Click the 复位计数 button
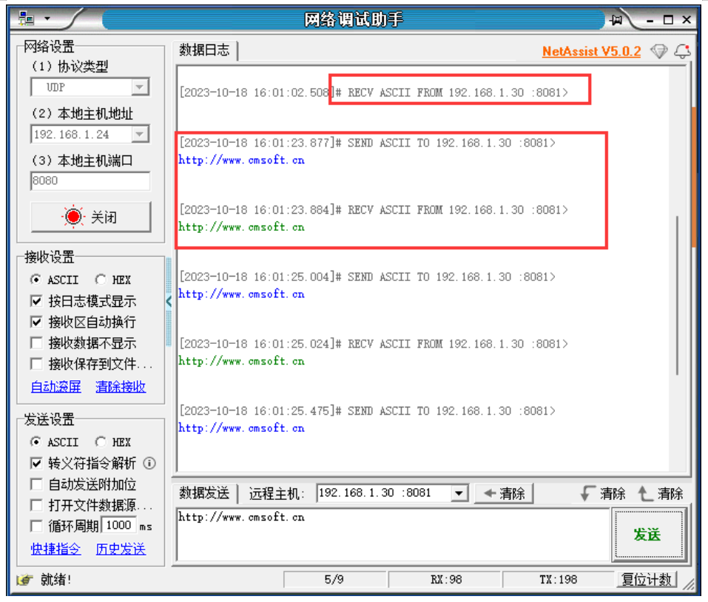 647,579
